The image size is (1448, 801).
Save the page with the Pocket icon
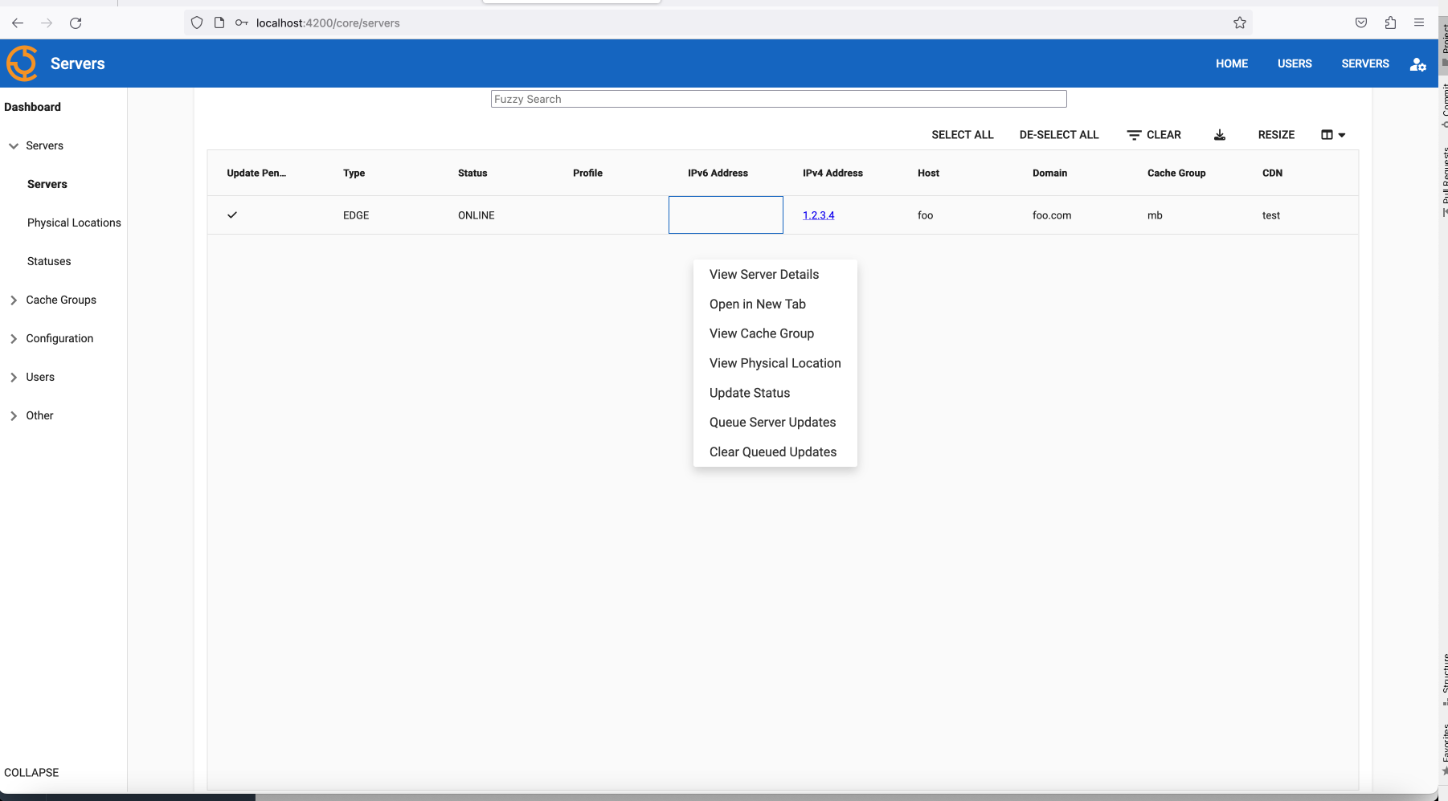pos(1361,22)
